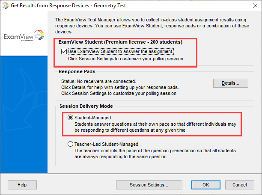Click the 'Response Pads' group heading
262x195 pixels.
[77, 71]
